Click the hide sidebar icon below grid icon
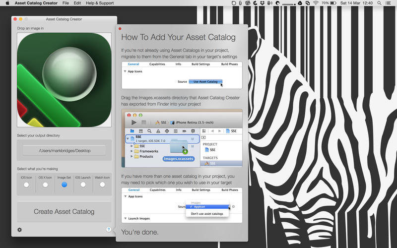This screenshot has width=397, height=248. pos(203,137)
